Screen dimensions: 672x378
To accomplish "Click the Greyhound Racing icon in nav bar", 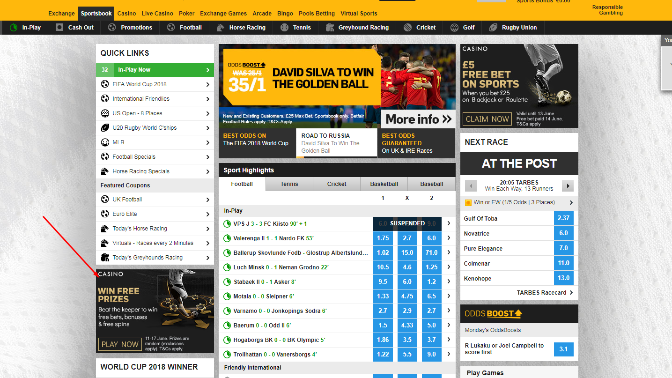I will [330, 28].
